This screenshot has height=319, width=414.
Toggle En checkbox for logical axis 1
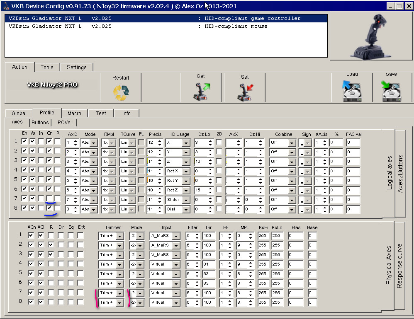coord(24,141)
